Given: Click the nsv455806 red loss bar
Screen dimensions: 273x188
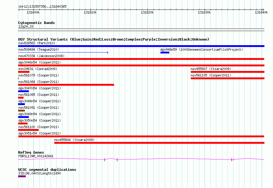Looking at the screenshot, I should [159, 143].
